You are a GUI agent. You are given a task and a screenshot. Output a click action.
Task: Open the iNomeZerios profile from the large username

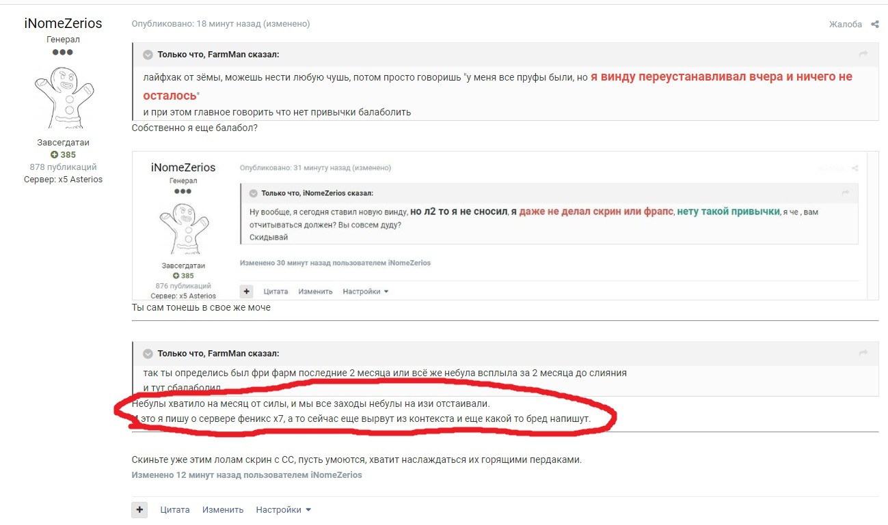point(63,23)
